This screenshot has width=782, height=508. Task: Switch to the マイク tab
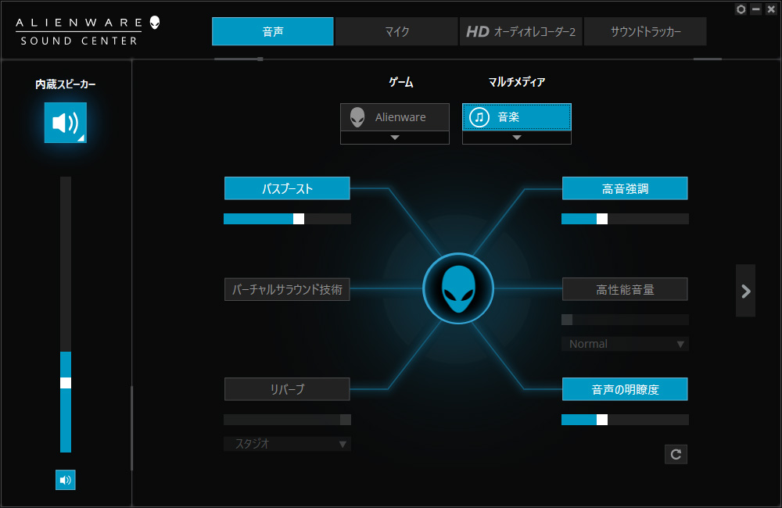(x=396, y=31)
